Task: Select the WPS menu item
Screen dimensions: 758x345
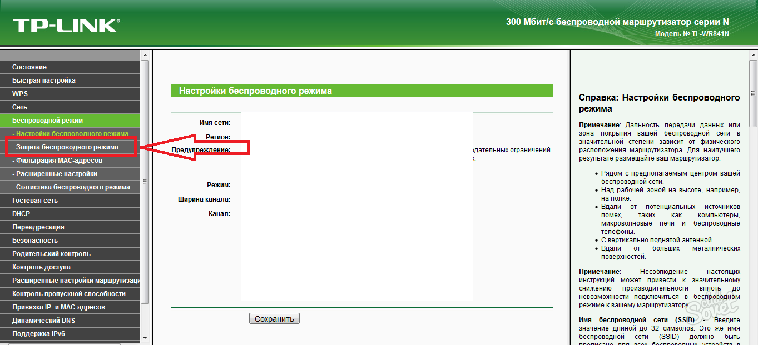Action: [x=70, y=94]
